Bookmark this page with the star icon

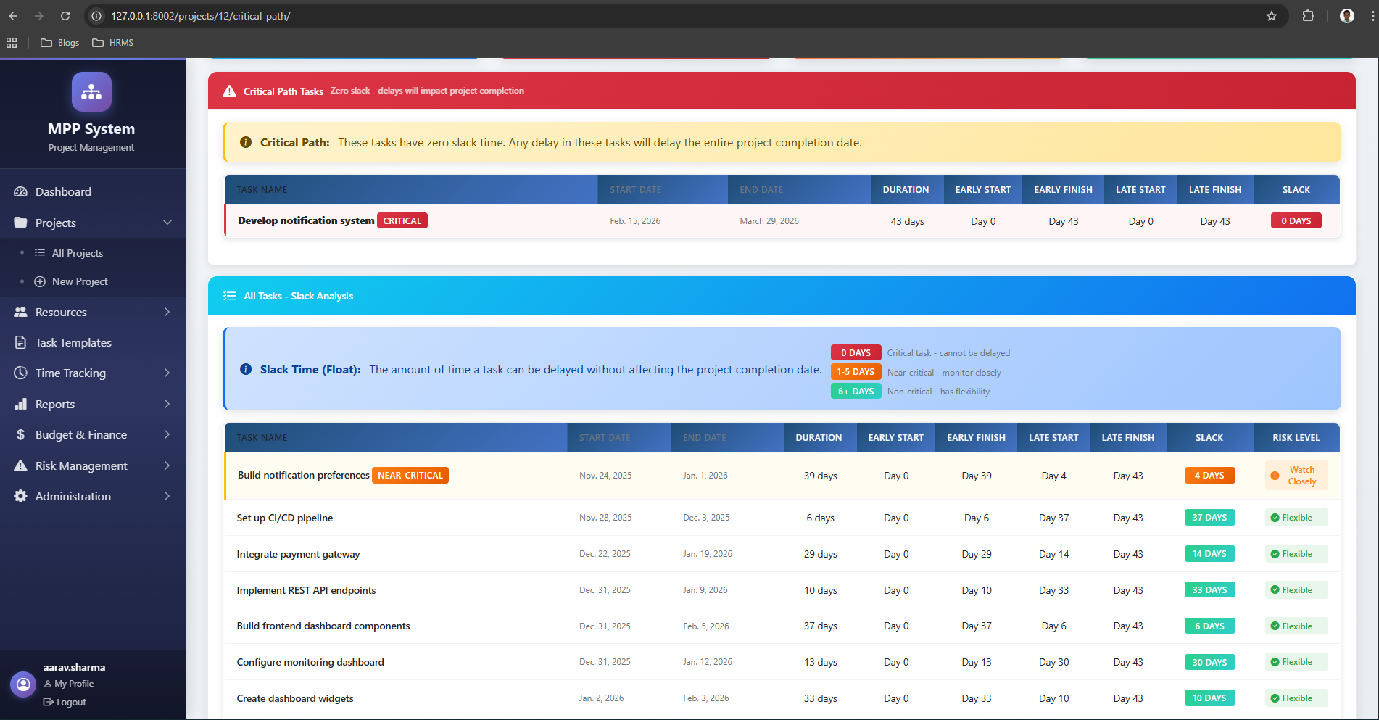[x=1271, y=16]
